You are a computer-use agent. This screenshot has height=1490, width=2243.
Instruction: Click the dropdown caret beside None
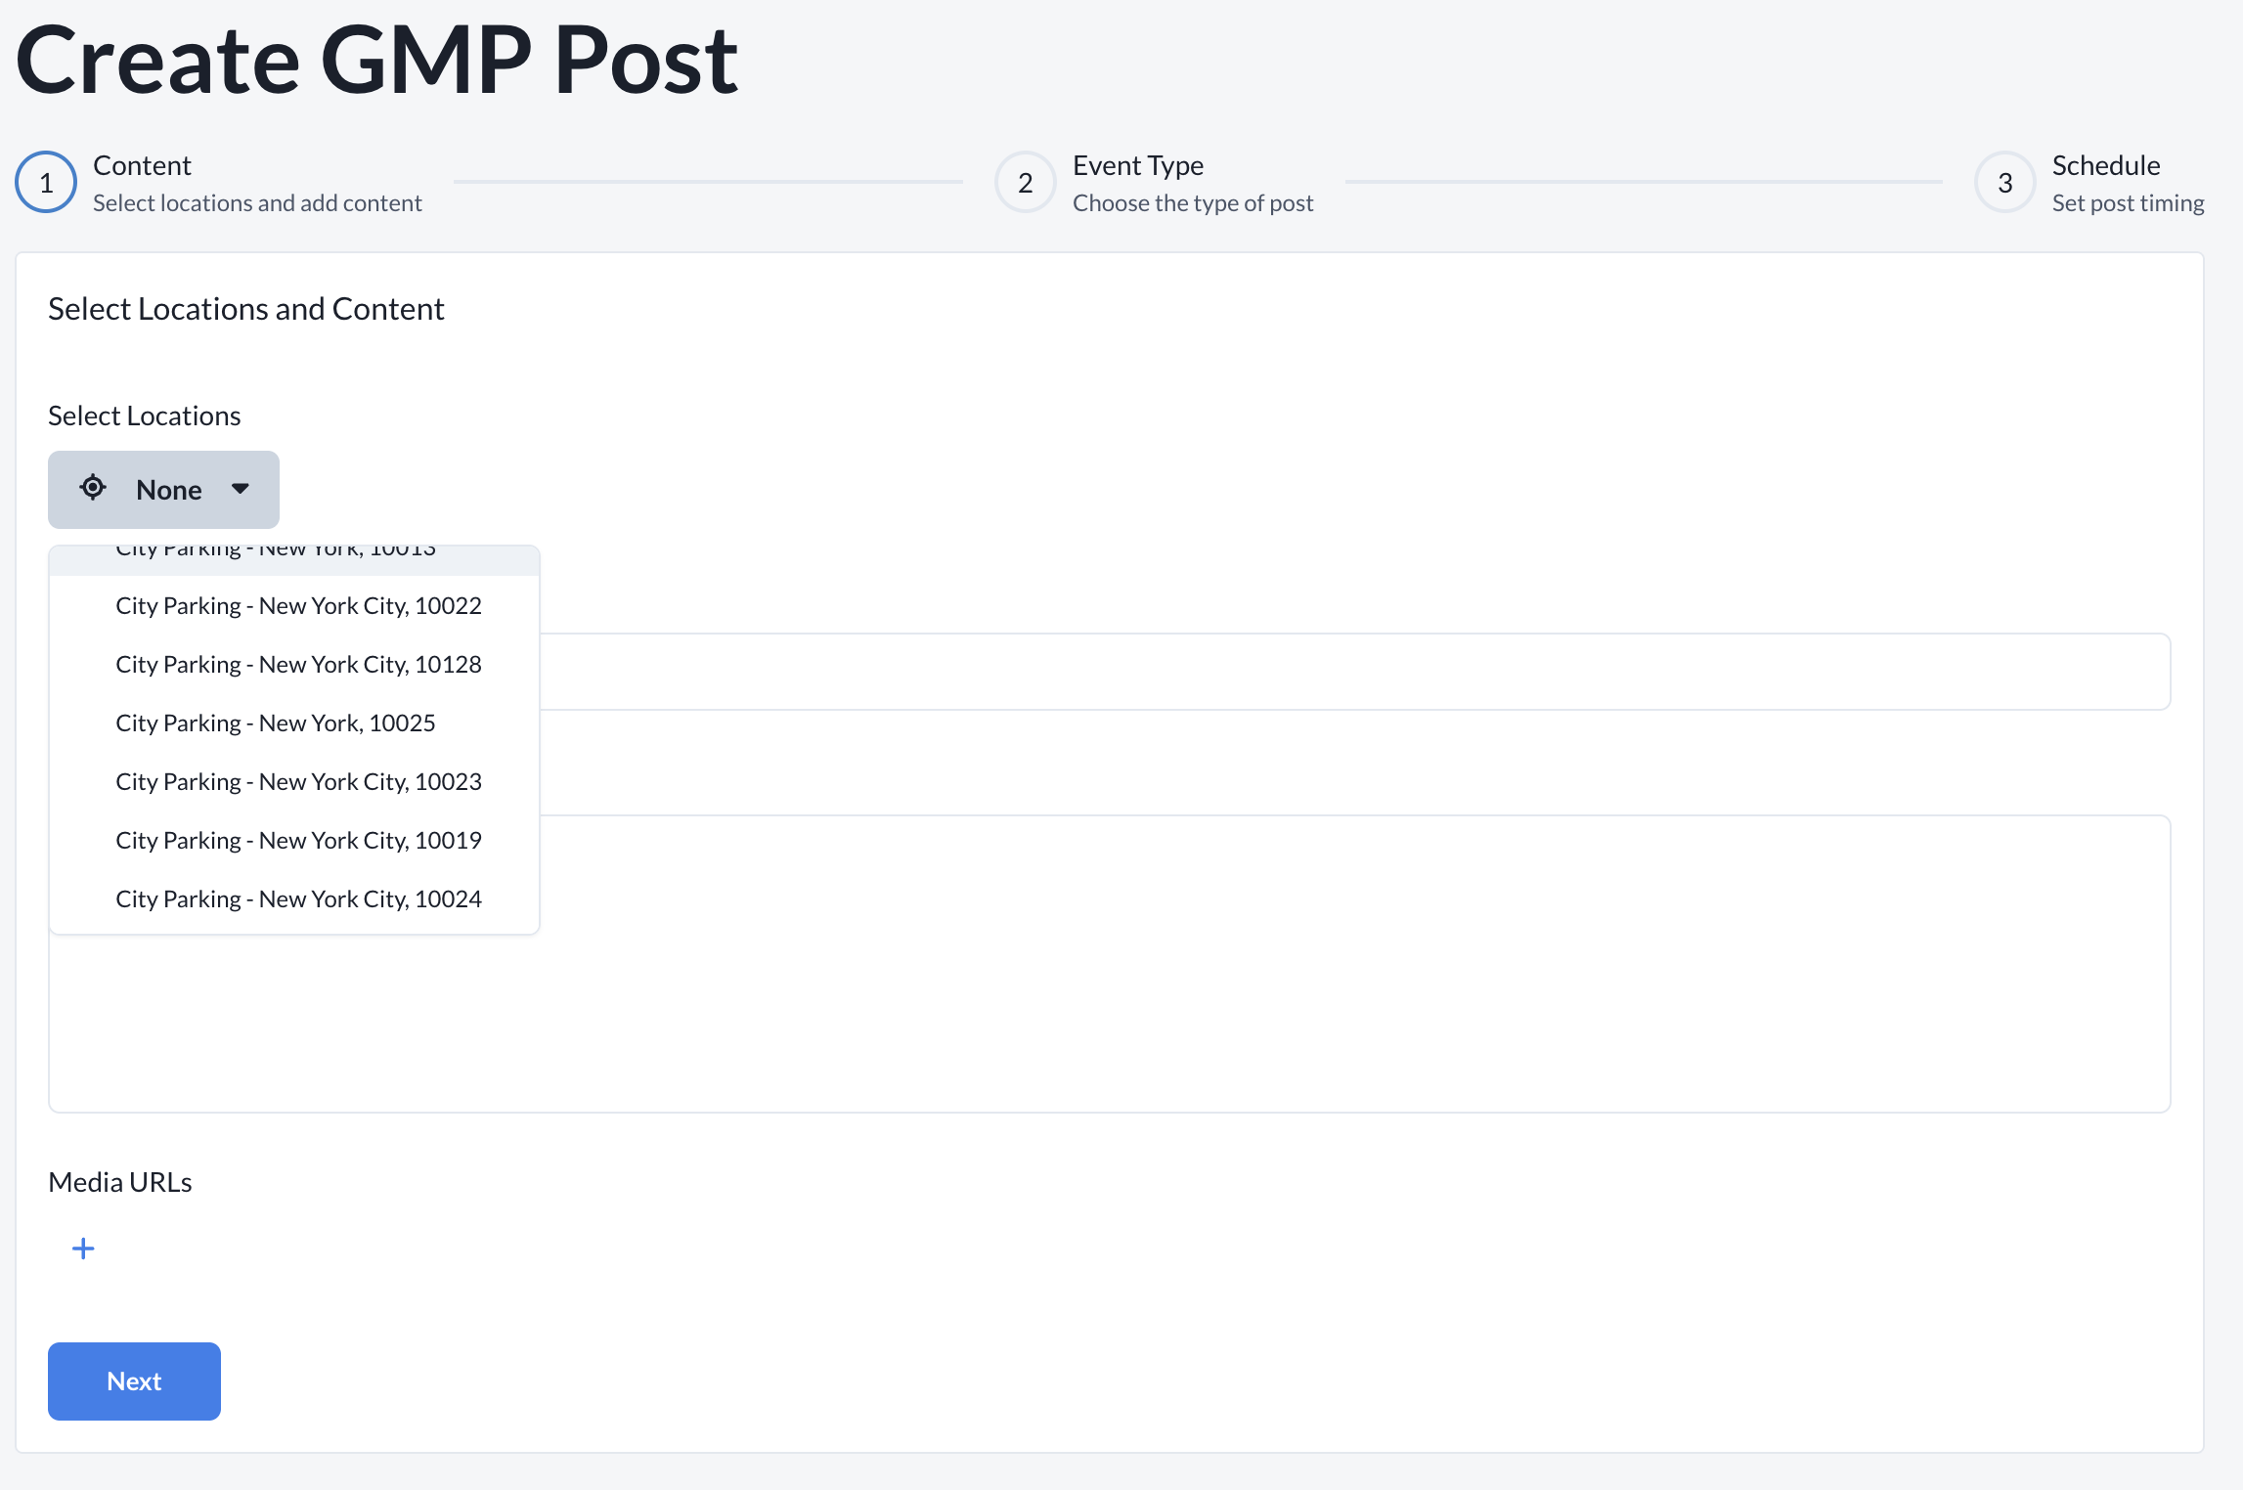pos(240,489)
